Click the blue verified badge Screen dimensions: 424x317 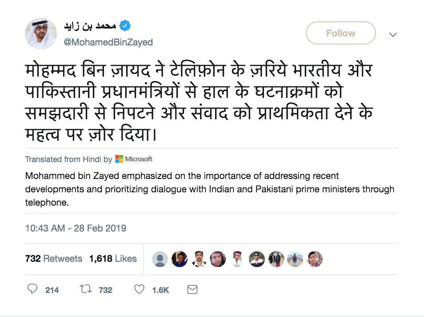point(125,25)
